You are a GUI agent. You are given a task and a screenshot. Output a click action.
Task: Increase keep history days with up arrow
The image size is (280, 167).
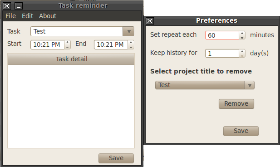242,51
